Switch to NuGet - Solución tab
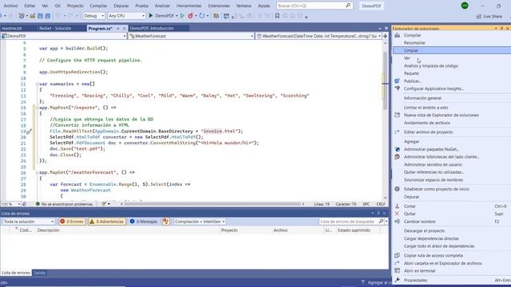The height and width of the screenshot is (287, 511). (55, 29)
